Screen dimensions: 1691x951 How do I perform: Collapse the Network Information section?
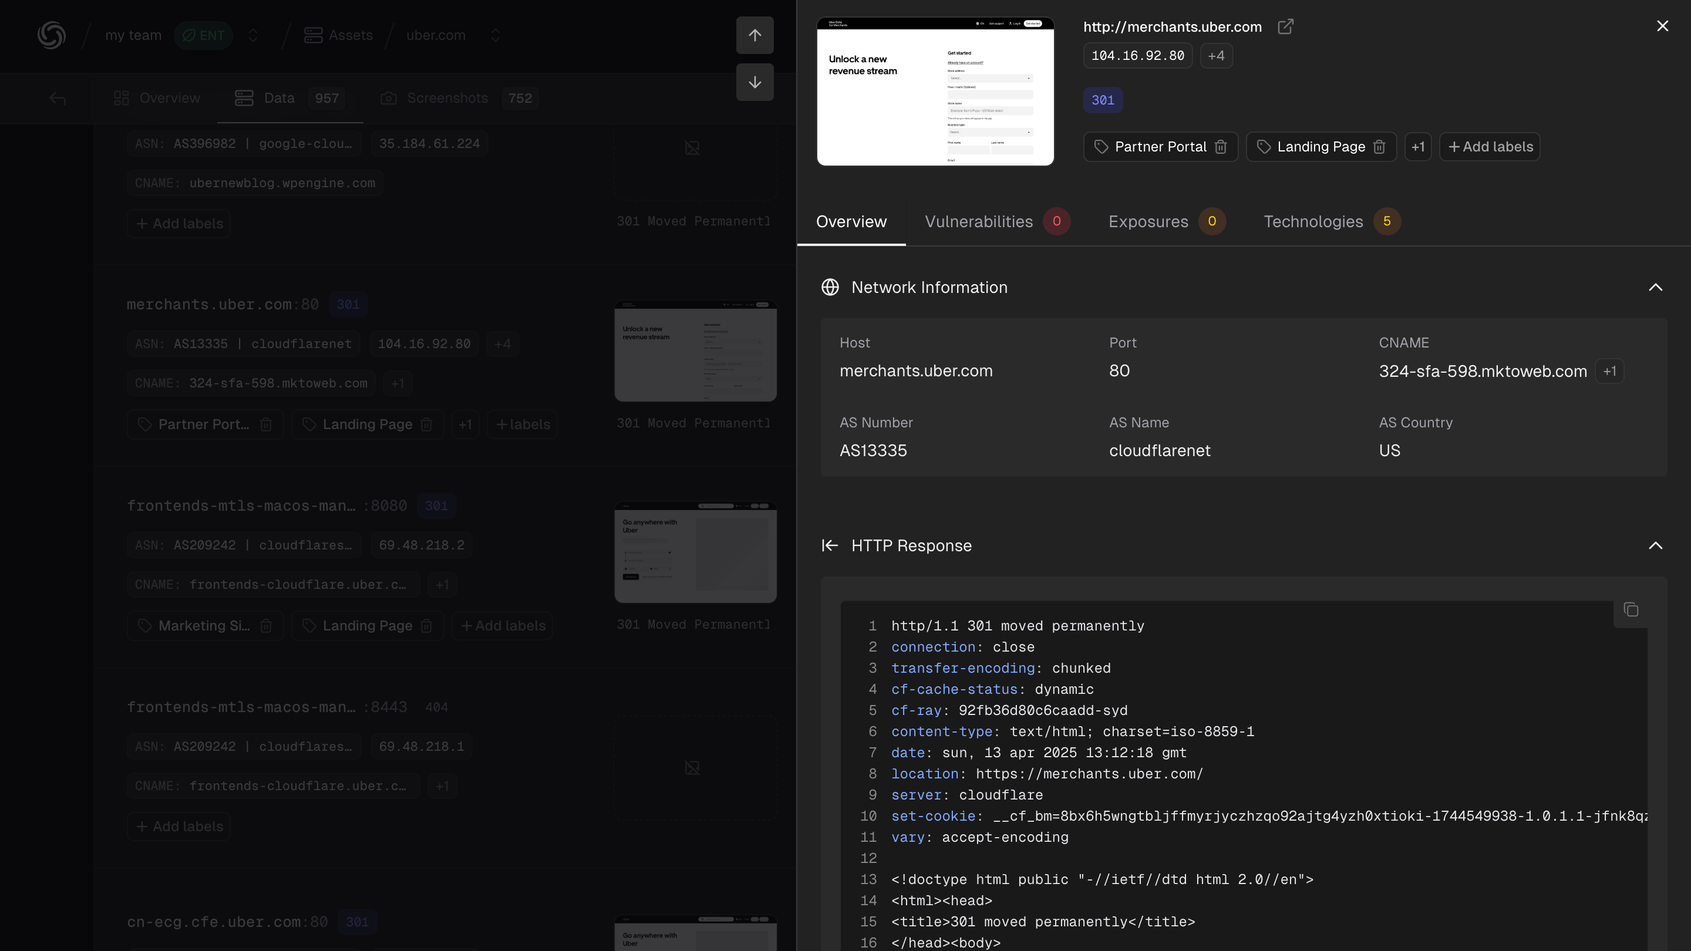pyautogui.click(x=1655, y=288)
